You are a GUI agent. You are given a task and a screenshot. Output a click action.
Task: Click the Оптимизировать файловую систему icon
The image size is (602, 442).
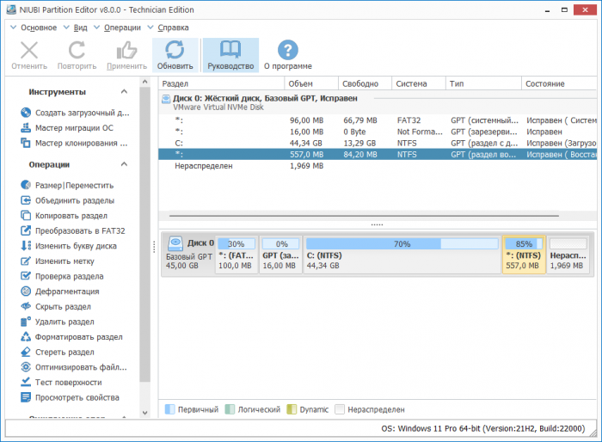(26, 367)
